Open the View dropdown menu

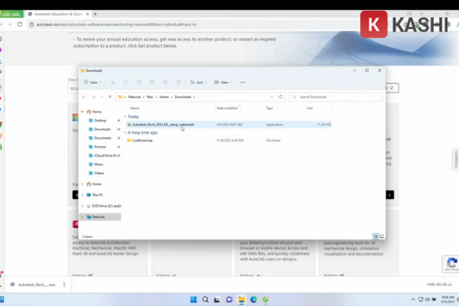click(223, 82)
